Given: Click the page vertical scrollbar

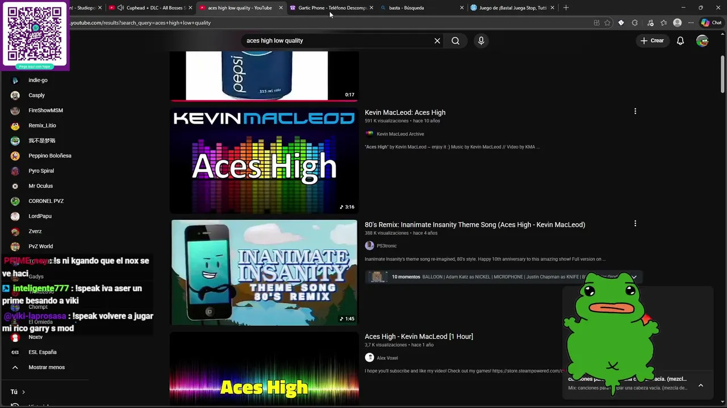Looking at the screenshot, I should point(722,74).
